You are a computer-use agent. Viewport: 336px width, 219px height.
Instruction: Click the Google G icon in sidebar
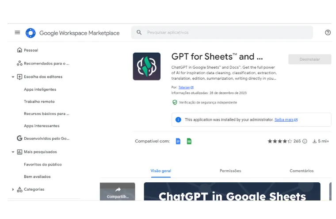pos(19,138)
